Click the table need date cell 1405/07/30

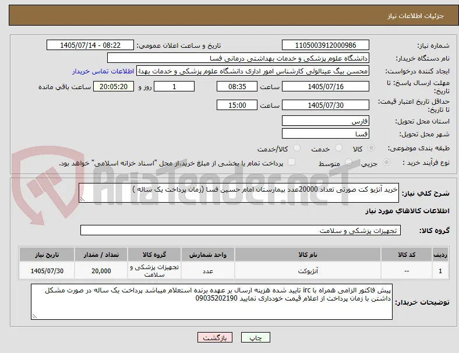point(47,271)
